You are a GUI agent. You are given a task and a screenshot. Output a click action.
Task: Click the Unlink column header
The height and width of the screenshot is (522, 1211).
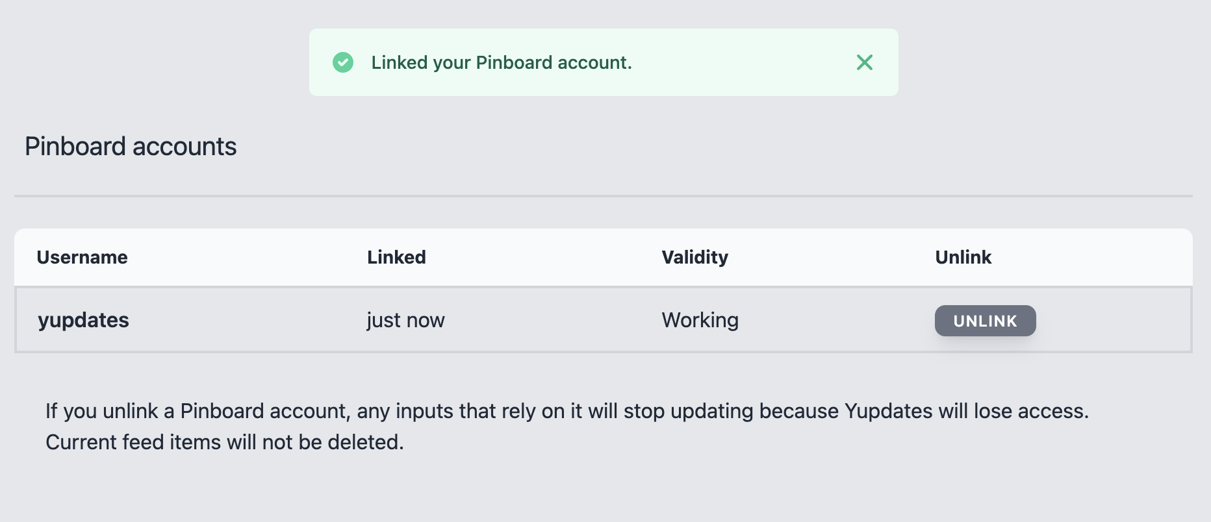coord(963,257)
